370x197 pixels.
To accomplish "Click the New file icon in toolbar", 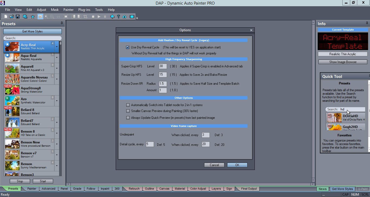I will click(x=6, y=17).
